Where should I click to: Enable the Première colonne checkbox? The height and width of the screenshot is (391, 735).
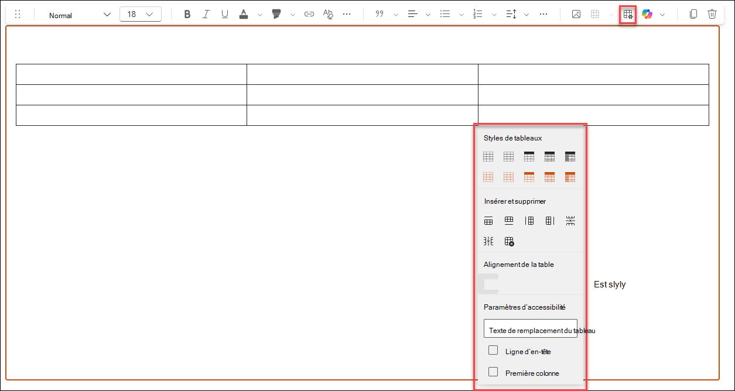coord(493,372)
